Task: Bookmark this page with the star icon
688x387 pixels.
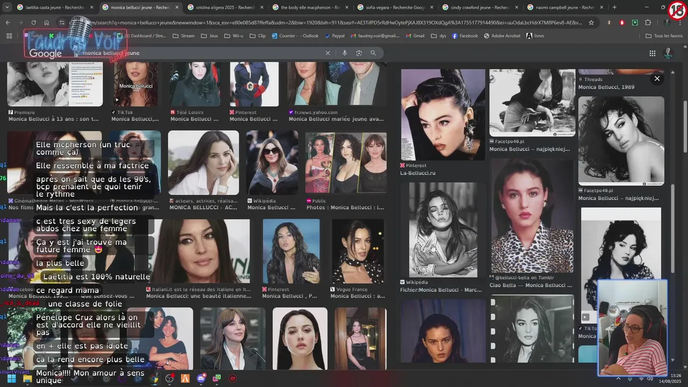Action: (x=591, y=23)
